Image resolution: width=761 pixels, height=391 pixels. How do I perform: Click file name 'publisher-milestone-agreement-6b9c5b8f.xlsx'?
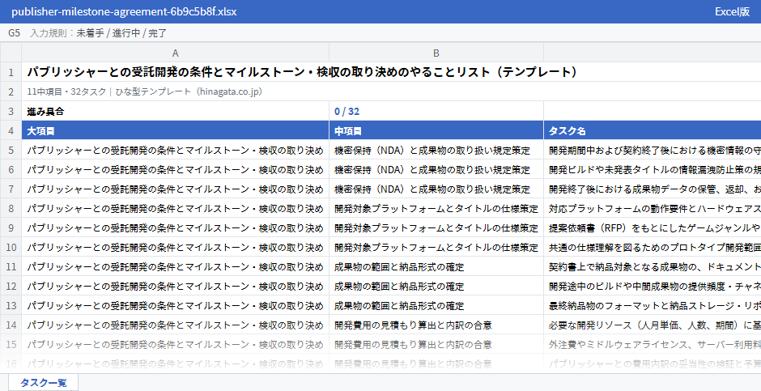click(x=124, y=11)
